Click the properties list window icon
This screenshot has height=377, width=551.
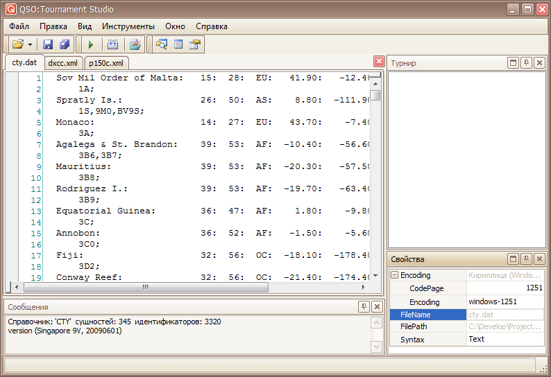[x=178, y=44]
